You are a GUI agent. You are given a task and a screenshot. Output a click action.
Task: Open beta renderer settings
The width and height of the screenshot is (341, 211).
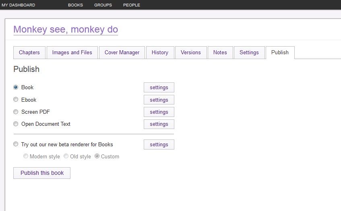(159, 145)
